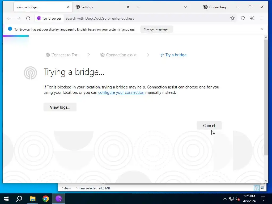Viewport: 272px width, 204px height.
Task: Expand the list all tabs chevron
Action: tap(186, 7)
